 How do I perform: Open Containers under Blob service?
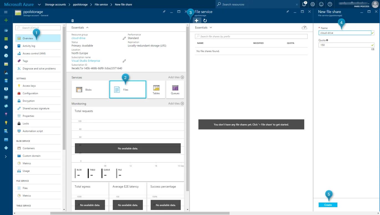38,148
